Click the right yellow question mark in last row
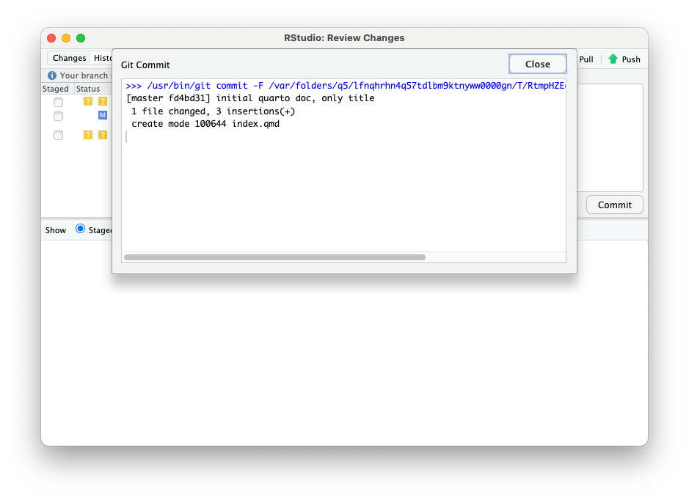Viewport: 689px width, 500px height. (x=103, y=135)
